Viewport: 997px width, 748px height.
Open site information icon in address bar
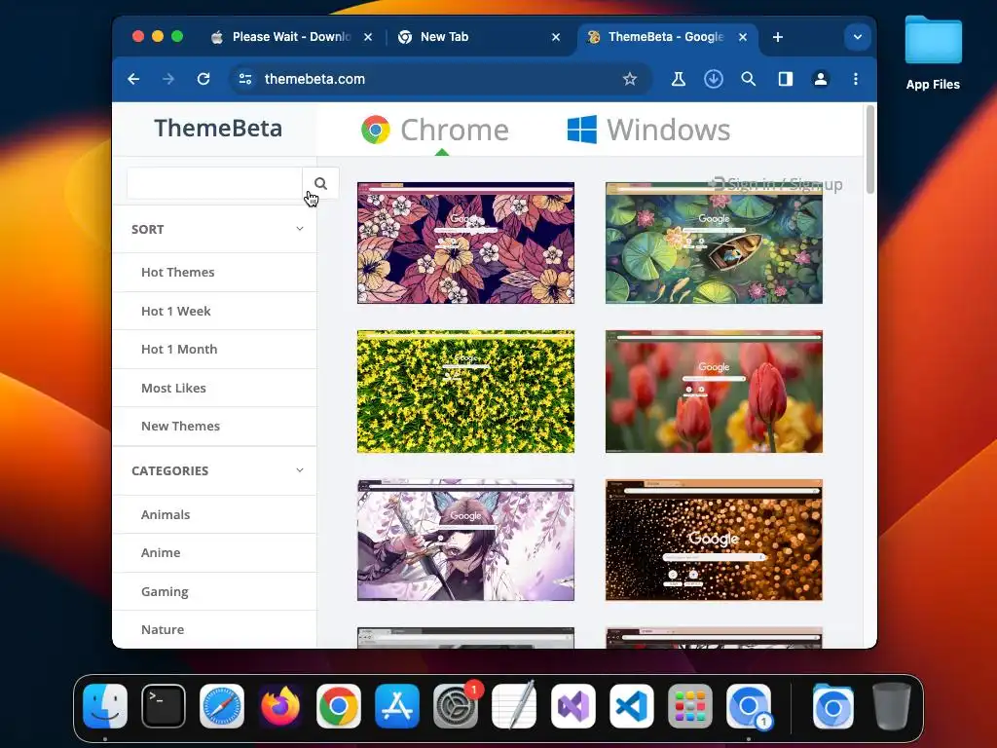coord(245,79)
